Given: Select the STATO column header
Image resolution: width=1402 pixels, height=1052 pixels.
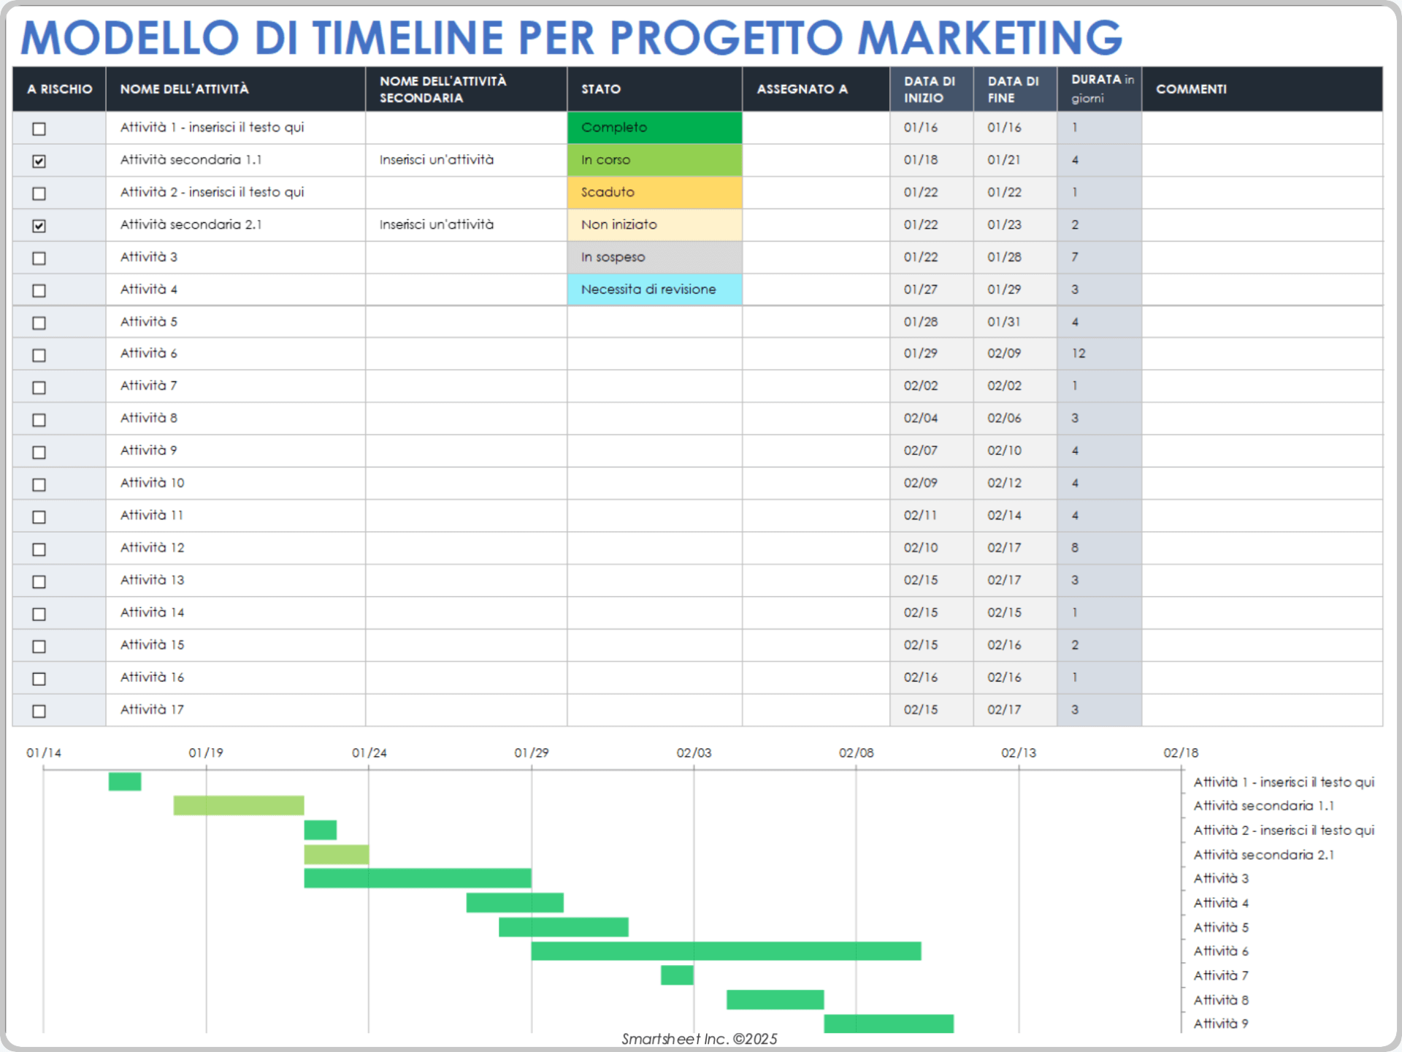Looking at the screenshot, I should (654, 89).
